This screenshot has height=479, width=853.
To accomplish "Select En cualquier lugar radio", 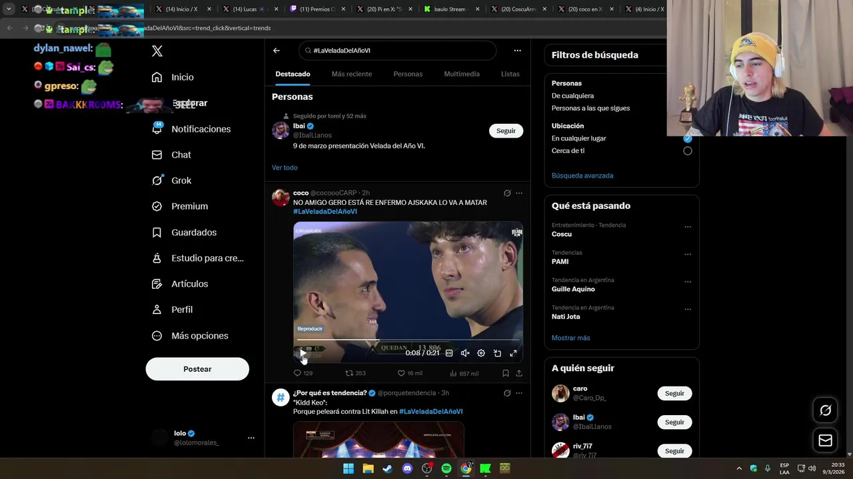I will tap(687, 138).
